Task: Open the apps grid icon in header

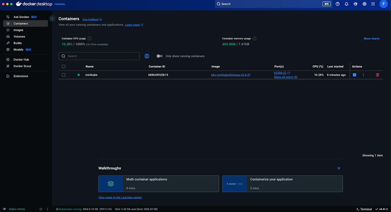Action: click(x=373, y=4)
